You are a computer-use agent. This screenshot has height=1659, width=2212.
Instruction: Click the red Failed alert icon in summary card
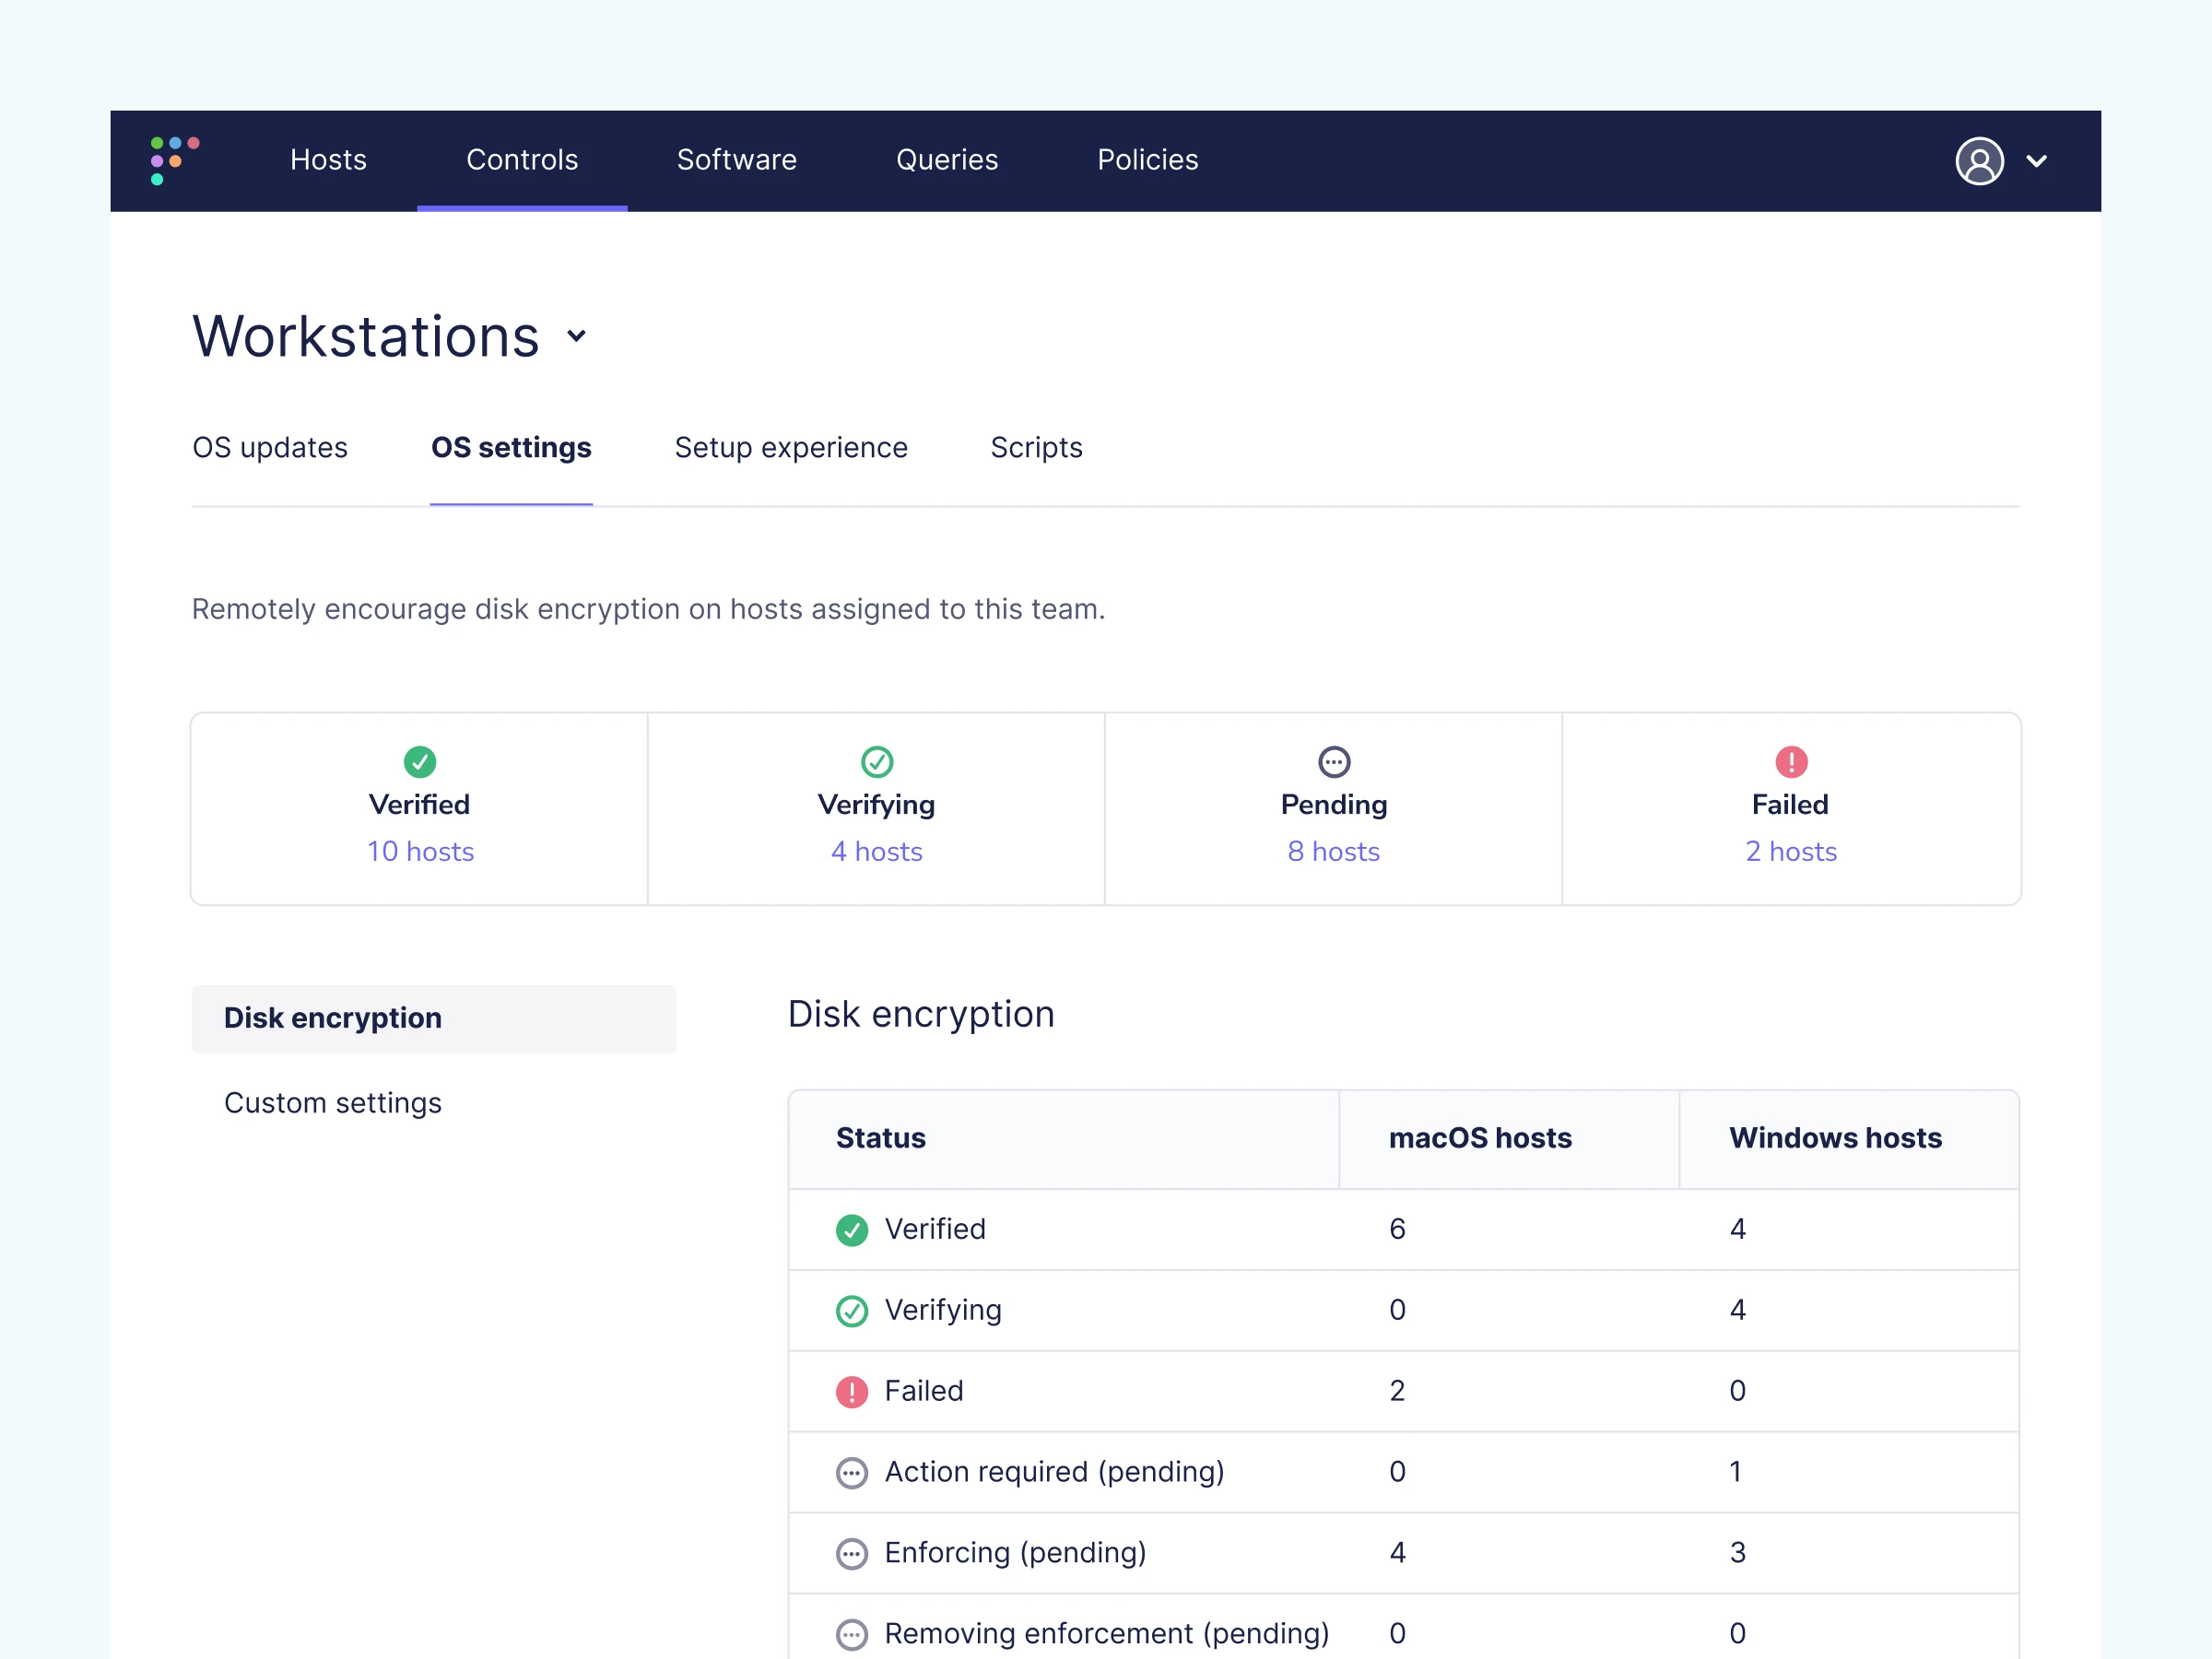pos(1790,762)
